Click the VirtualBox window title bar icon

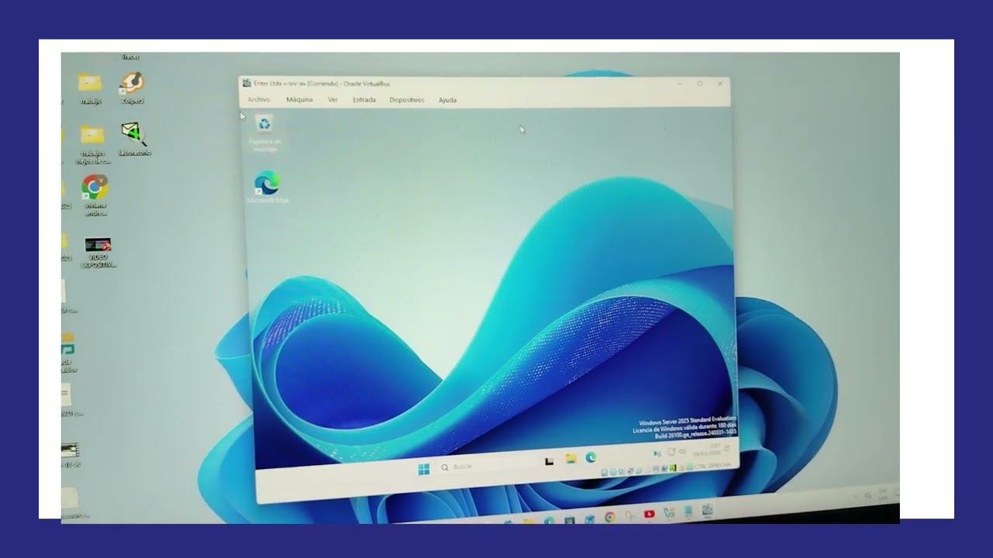247,83
